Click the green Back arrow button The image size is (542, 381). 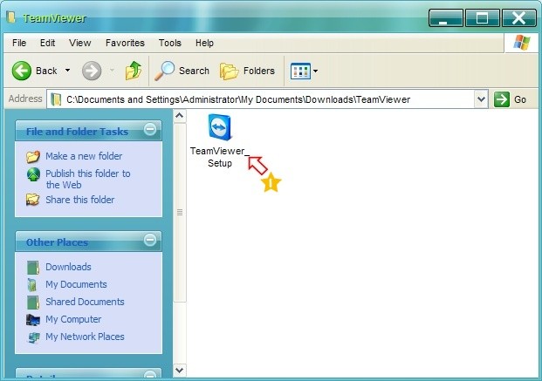(22, 71)
